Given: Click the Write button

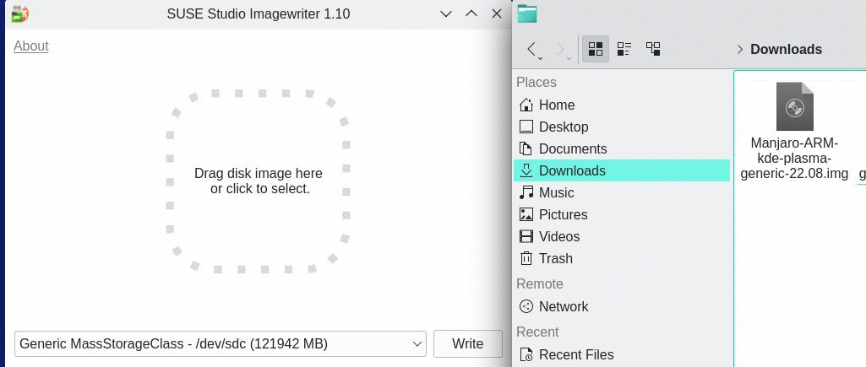Looking at the screenshot, I should tap(468, 344).
